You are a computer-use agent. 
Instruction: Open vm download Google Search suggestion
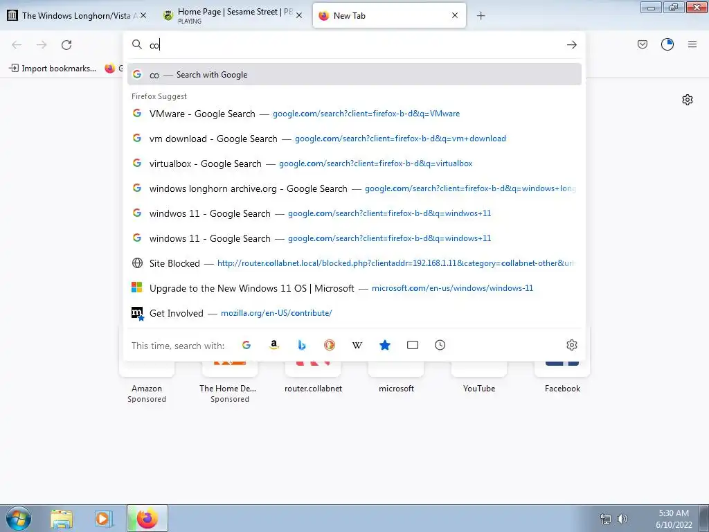pyautogui.click(x=354, y=139)
